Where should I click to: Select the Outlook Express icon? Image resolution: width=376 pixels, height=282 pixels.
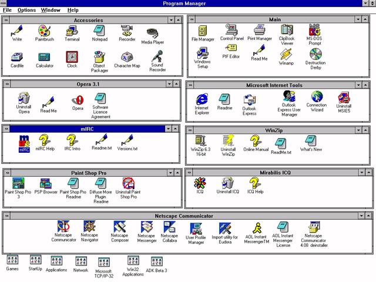coord(249,100)
